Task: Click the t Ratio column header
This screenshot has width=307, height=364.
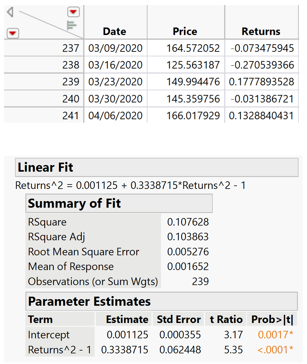Action: click(x=226, y=320)
